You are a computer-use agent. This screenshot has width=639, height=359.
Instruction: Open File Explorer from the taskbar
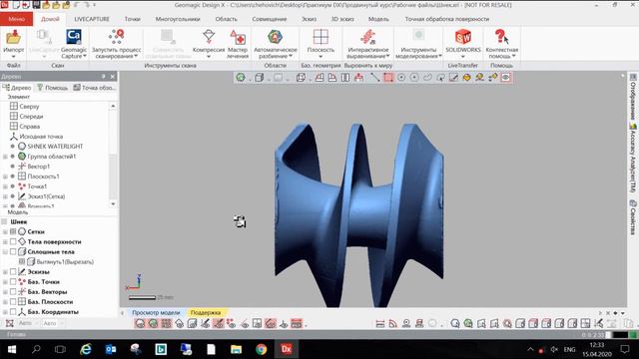236,349
